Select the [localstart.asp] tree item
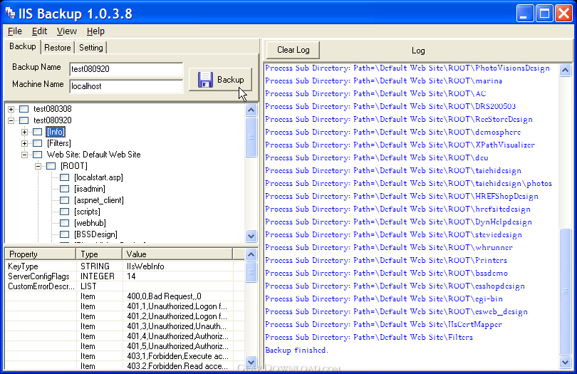 98,177
